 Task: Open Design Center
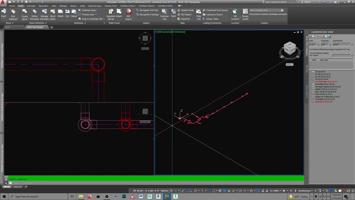(245, 14)
